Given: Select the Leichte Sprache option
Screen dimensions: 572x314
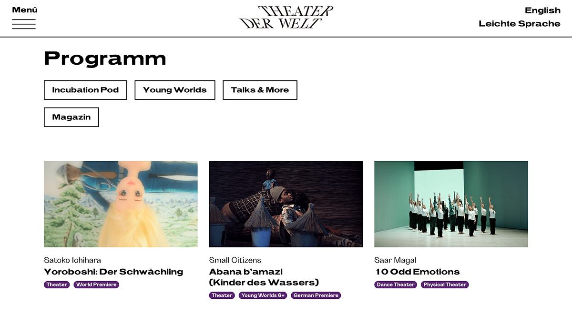Looking at the screenshot, I should coord(520,23).
